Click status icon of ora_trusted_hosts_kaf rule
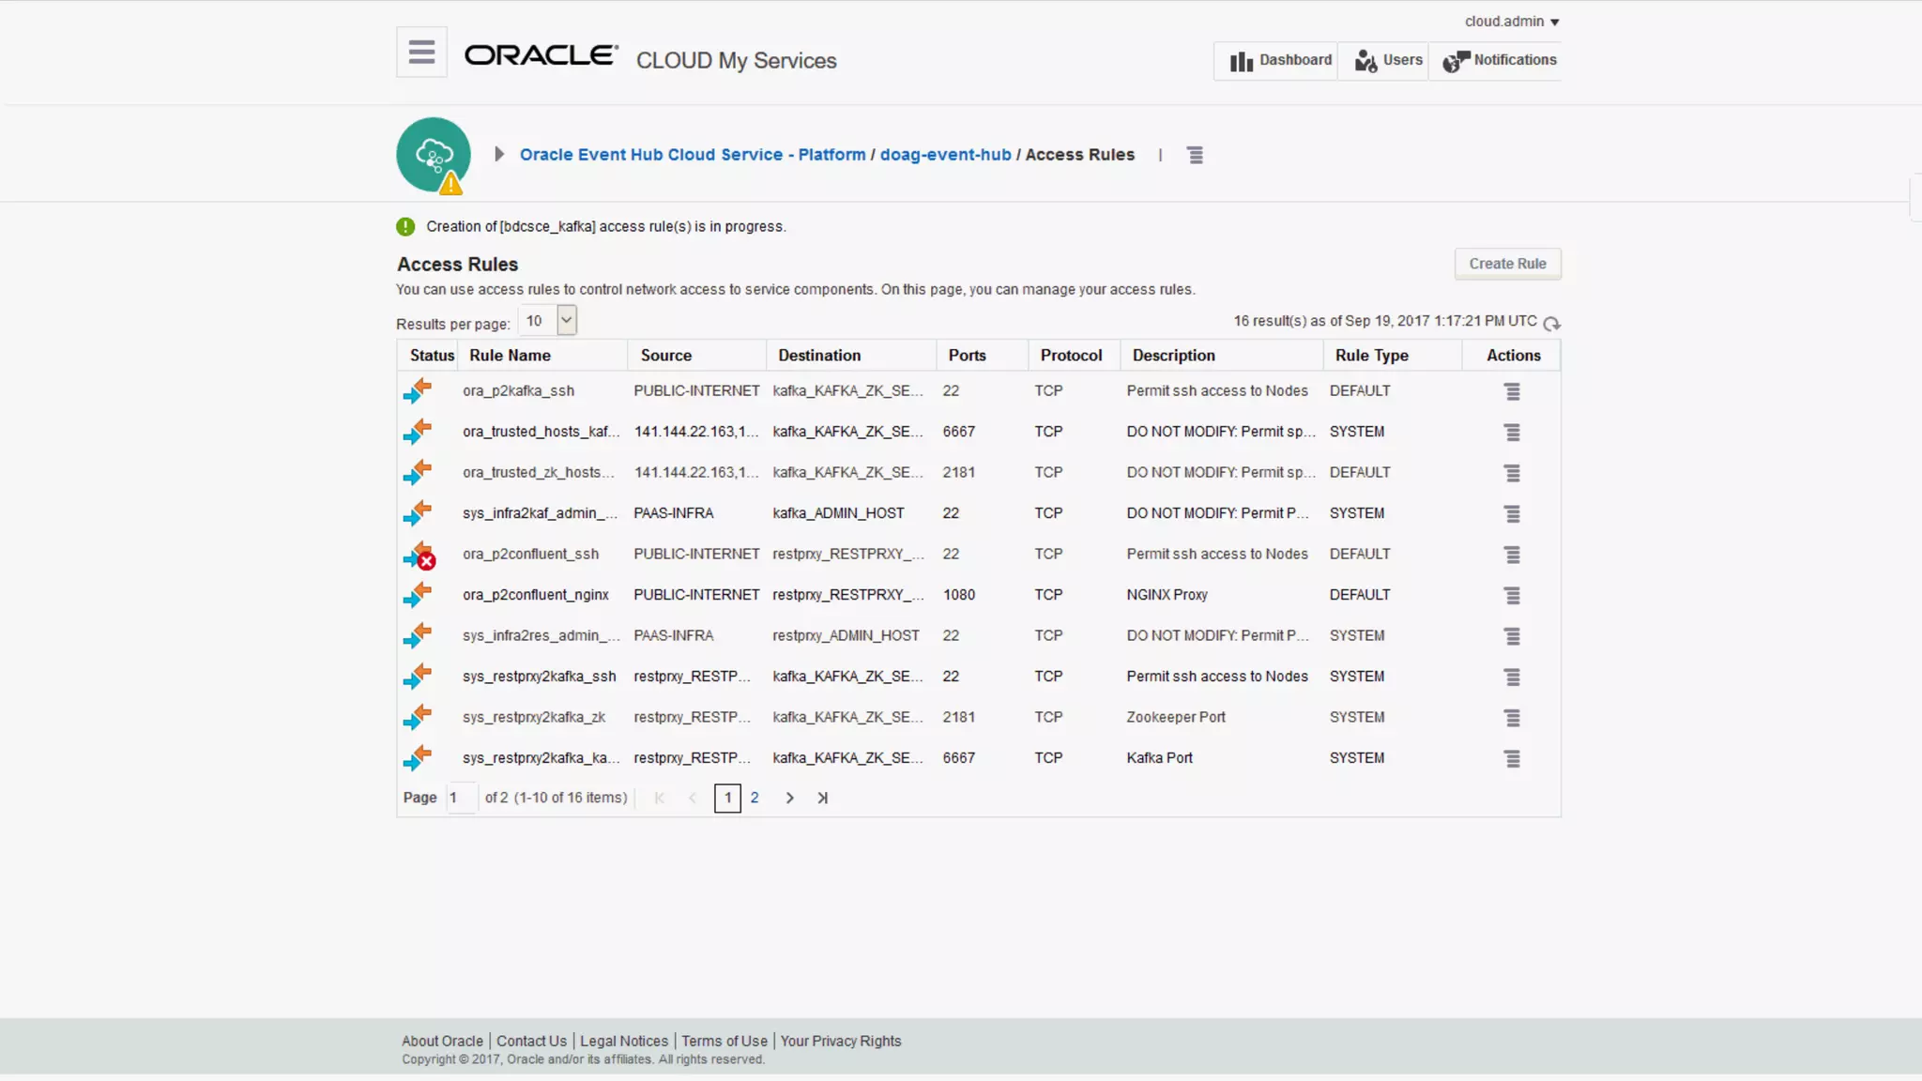The width and height of the screenshot is (1922, 1081). (418, 432)
